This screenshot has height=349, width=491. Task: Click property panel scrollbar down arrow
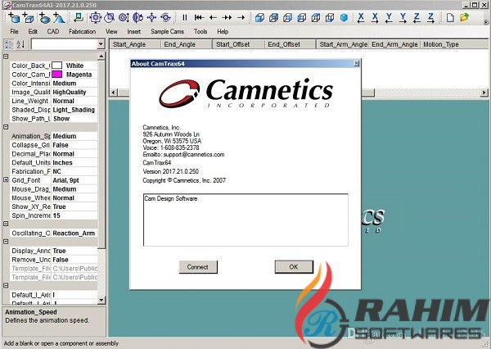point(101,301)
